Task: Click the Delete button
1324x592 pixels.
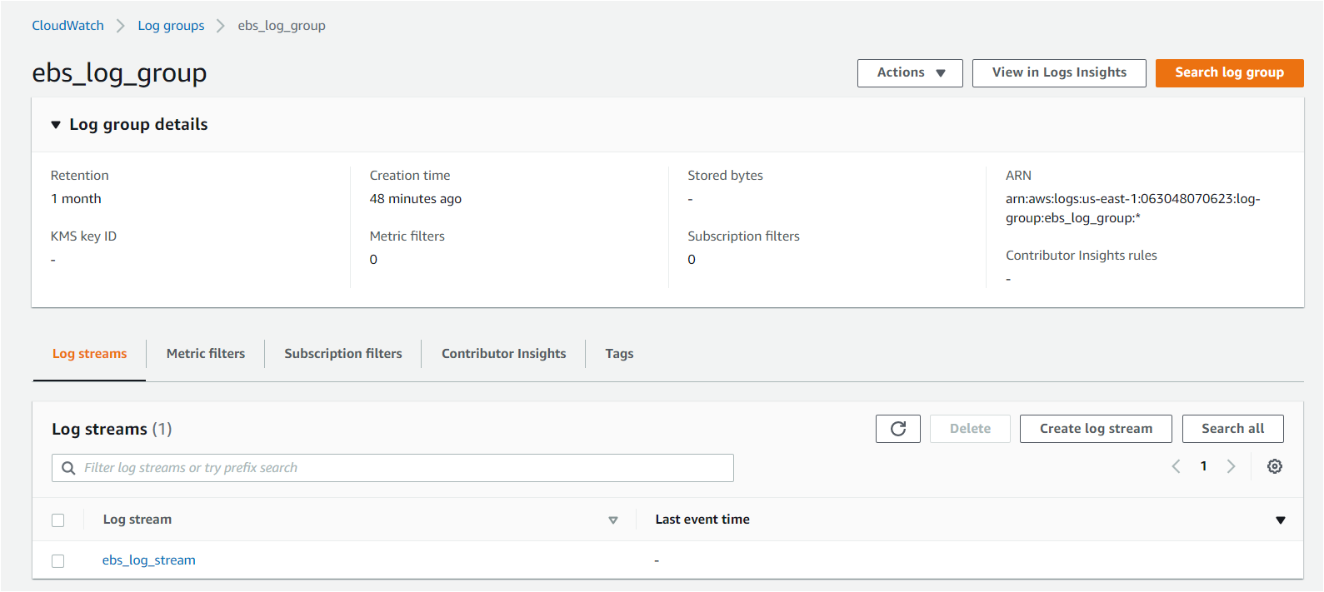Action: [971, 429]
